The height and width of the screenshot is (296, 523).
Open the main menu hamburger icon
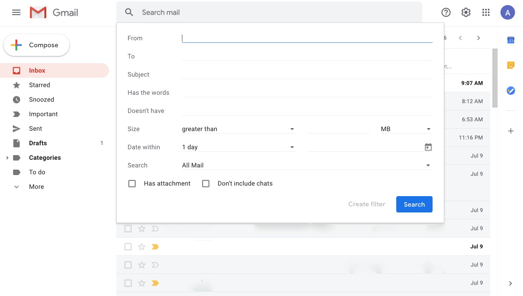point(16,12)
